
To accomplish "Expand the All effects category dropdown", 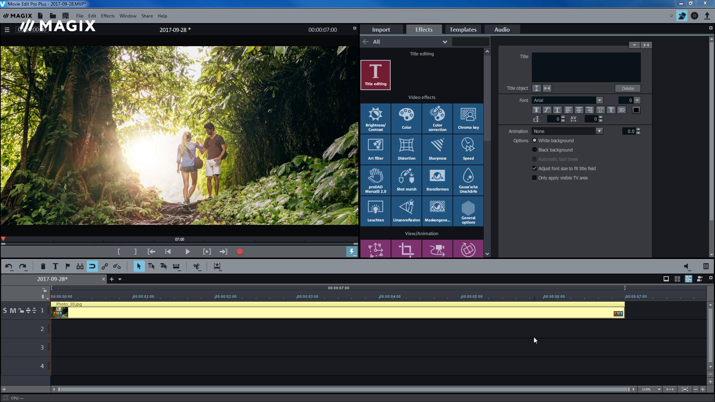I will (444, 41).
